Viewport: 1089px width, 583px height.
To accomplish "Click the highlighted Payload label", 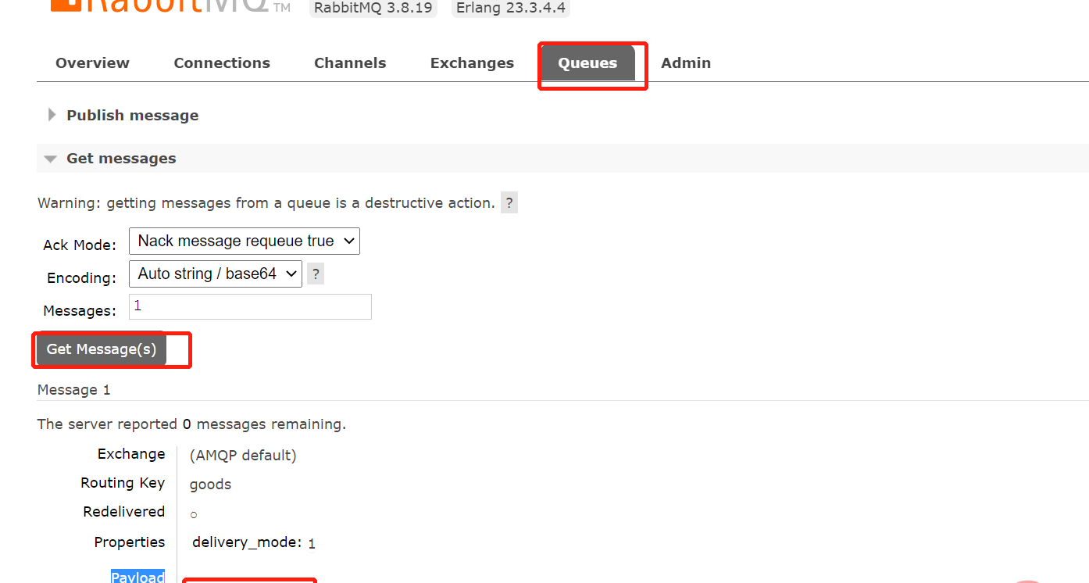I will [x=137, y=576].
